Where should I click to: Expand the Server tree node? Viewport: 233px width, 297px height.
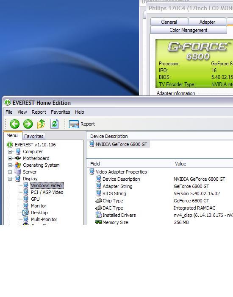pos(10,172)
